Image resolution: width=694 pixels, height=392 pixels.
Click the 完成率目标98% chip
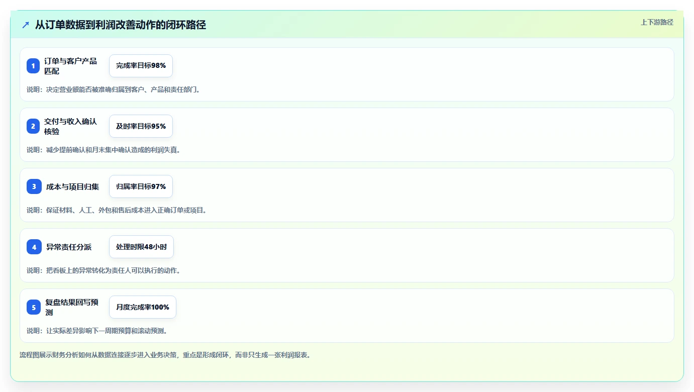click(x=141, y=66)
